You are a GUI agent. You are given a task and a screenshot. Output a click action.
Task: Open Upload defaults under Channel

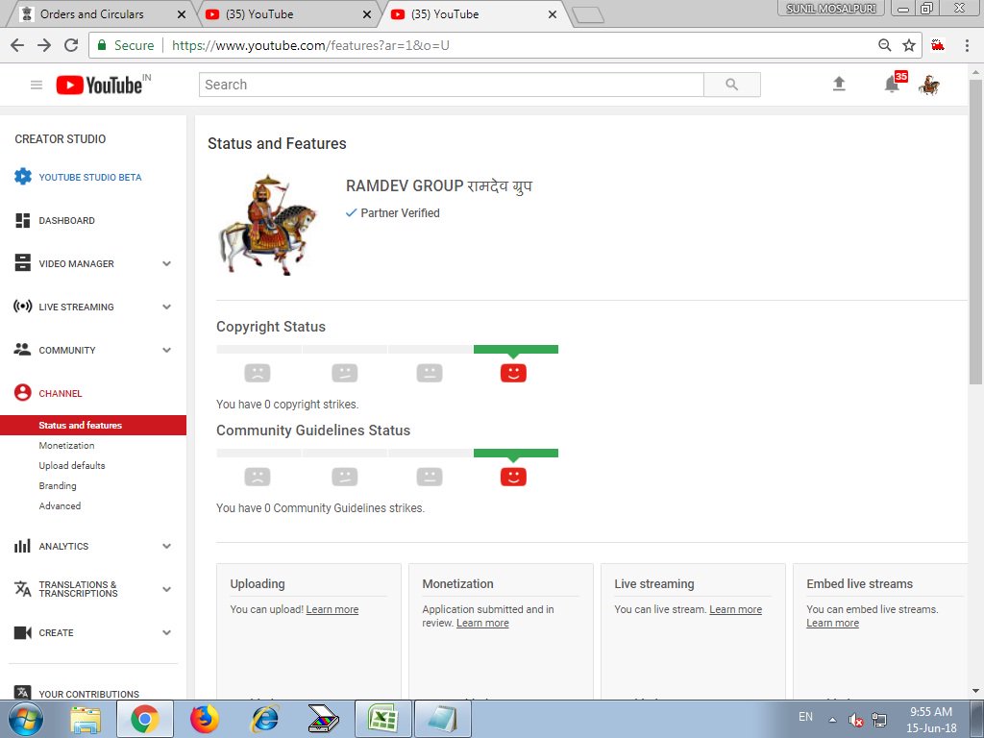pos(72,466)
